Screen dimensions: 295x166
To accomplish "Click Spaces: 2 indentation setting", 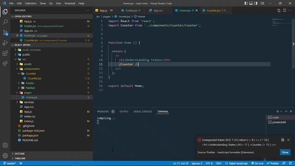I will click(197, 163).
